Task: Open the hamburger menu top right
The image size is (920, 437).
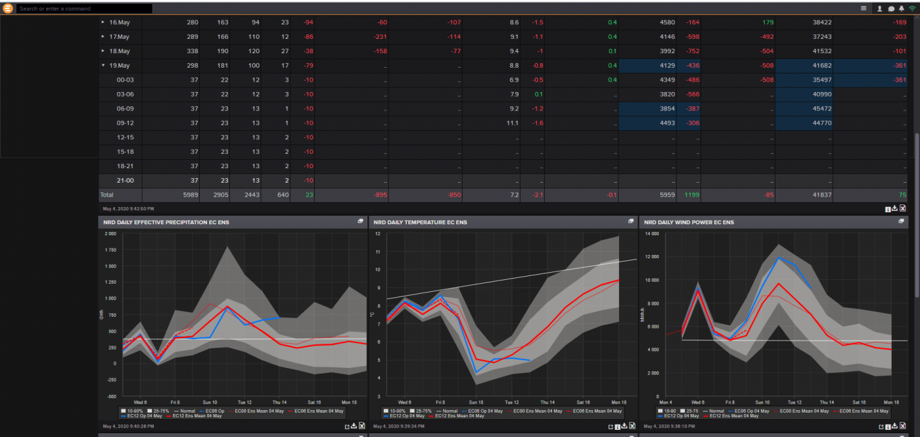Action: coord(864,9)
